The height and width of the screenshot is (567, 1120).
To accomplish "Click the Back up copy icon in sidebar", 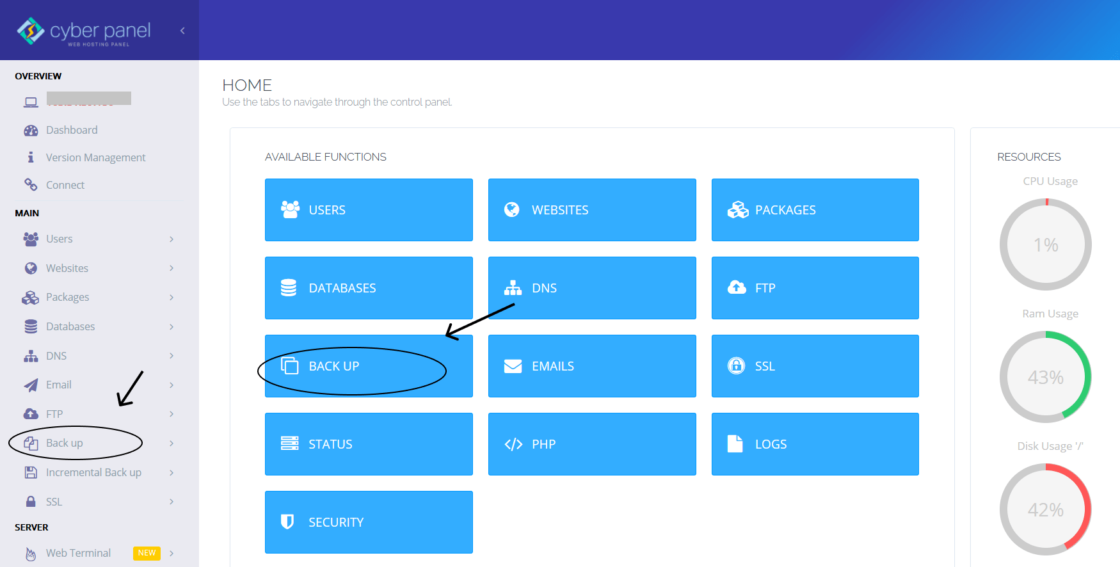I will [31, 443].
